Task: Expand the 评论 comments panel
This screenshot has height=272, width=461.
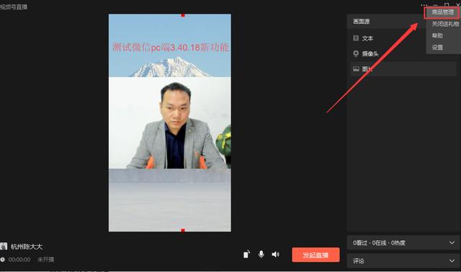Action: (x=403, y=260)
